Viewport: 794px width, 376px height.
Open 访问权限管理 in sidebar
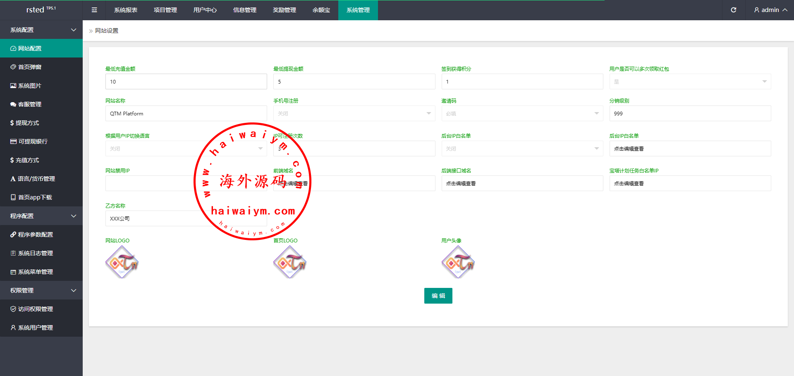tap(36, 309)
